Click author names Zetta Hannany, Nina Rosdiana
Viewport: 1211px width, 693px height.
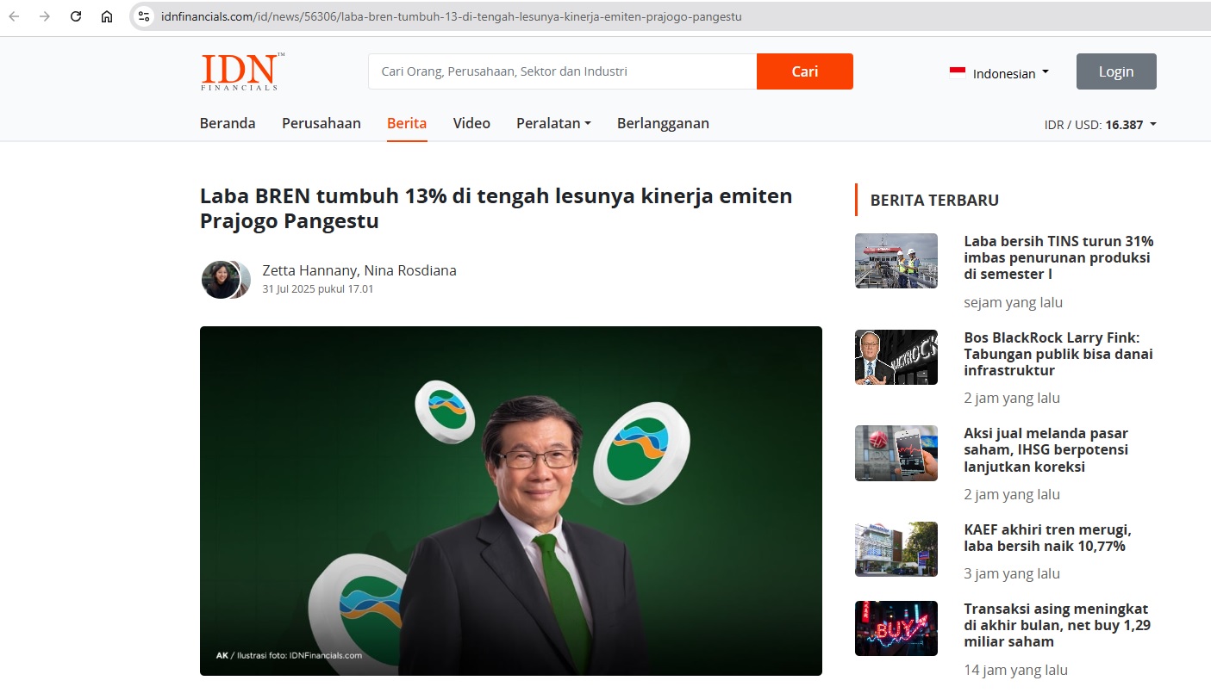click(359, 270)
